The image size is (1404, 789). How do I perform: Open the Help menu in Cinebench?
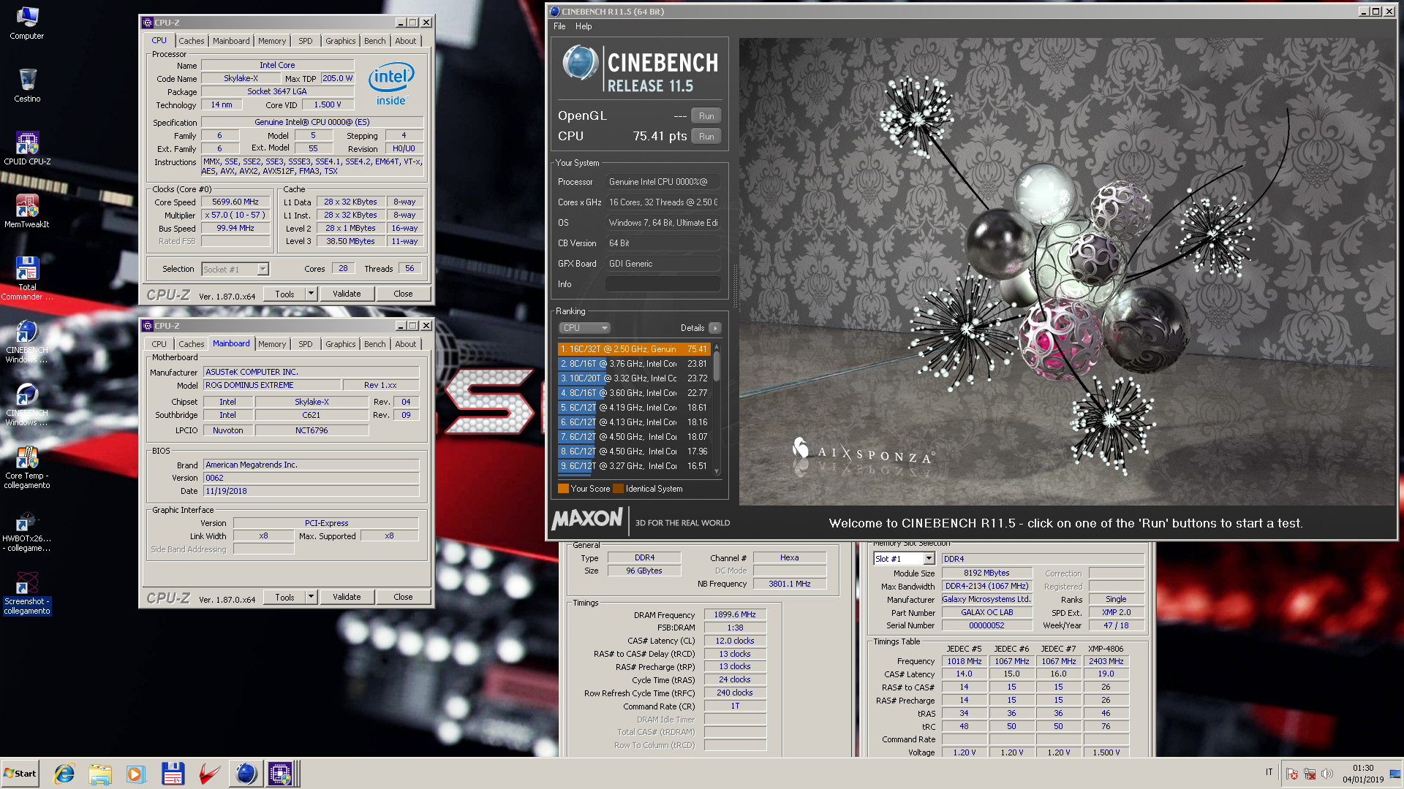(584, 26)
